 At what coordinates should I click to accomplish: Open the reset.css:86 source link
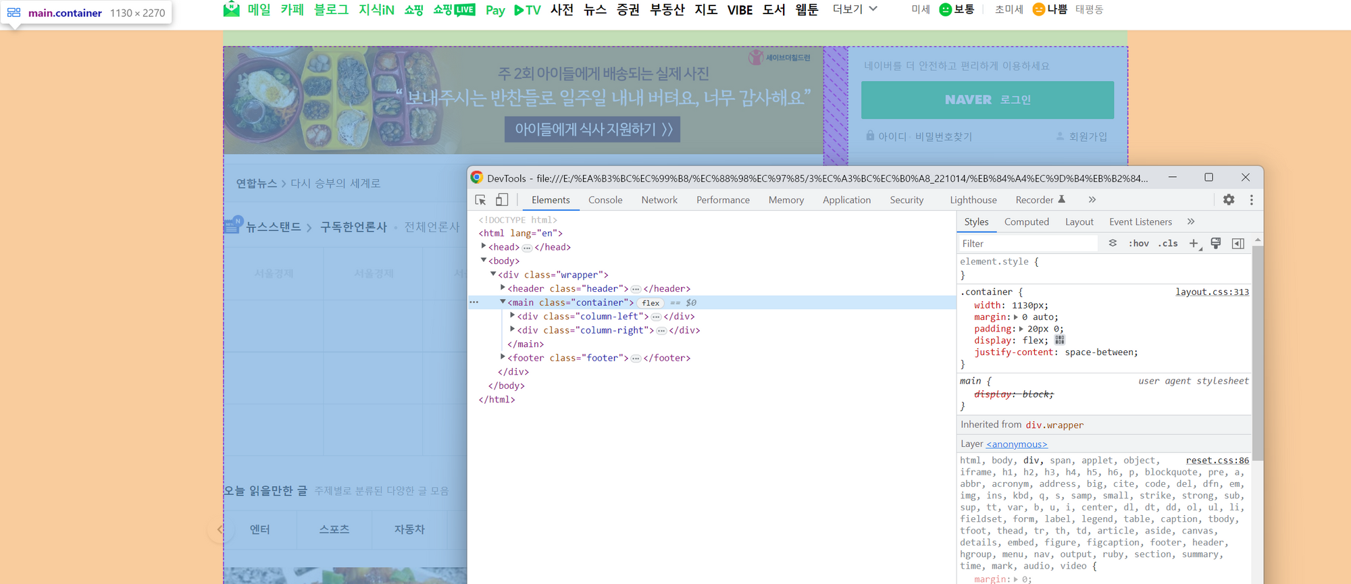click(1217, 460)
